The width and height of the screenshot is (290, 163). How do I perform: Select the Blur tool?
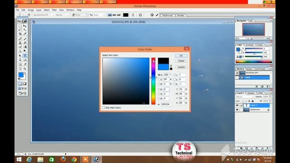pyautogui.click(x=20, y=51)
